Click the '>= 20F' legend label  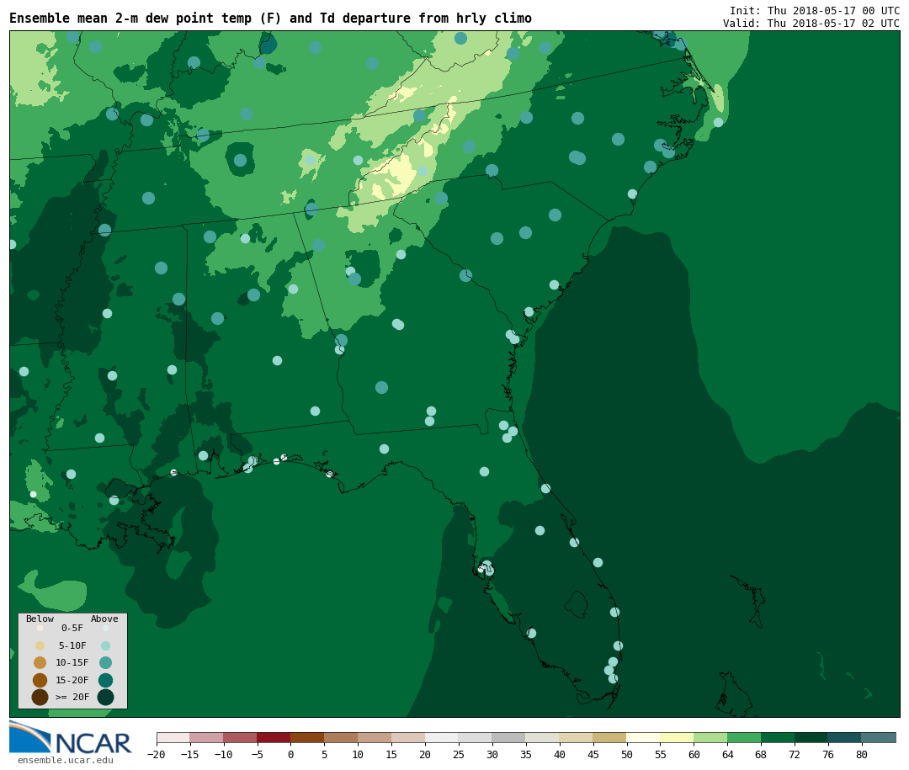(72, 697)
